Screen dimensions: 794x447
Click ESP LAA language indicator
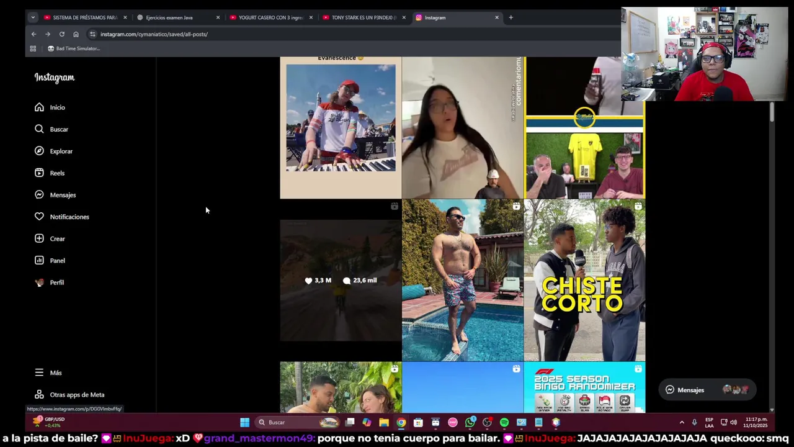pyautogui.click(x=709, y=422)
